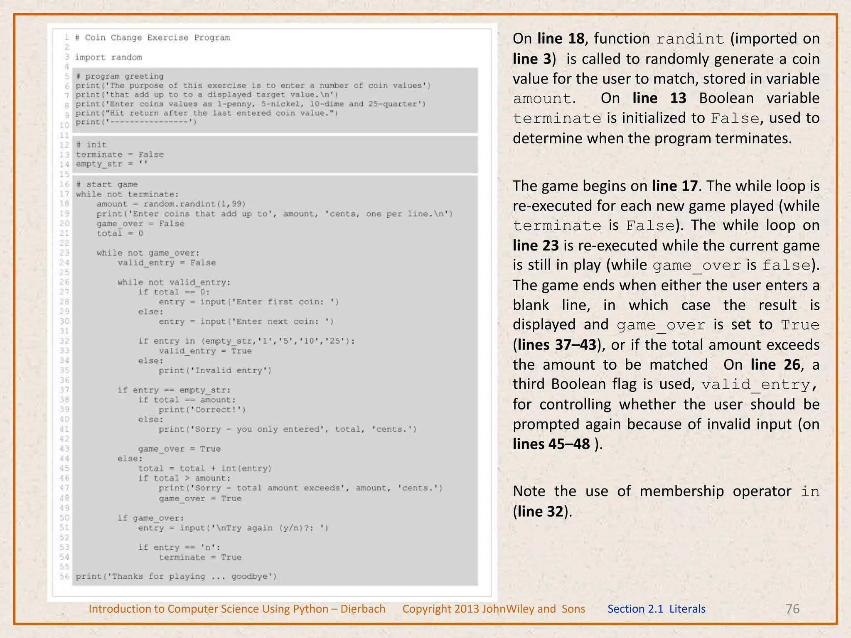Click the bold 'lines 37–43' text
The height and width of the screenshot is (638, 851).
pyautogui.click(x=556, y=345)
